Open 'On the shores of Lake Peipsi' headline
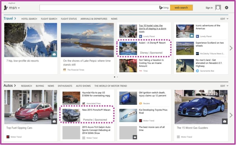 coord(87,63)
